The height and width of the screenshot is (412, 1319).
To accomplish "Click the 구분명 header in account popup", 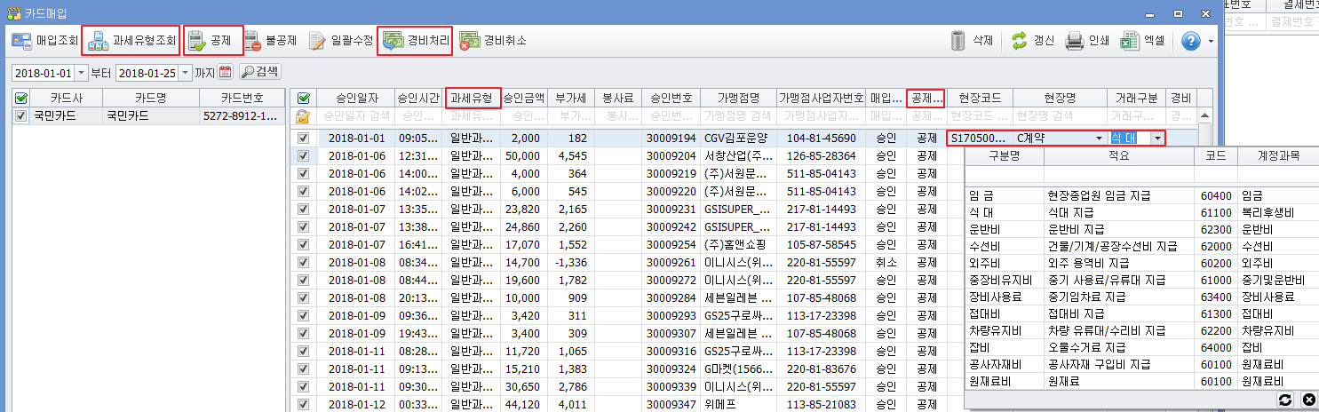I will pyautogui.click(x=1005, y=154).
